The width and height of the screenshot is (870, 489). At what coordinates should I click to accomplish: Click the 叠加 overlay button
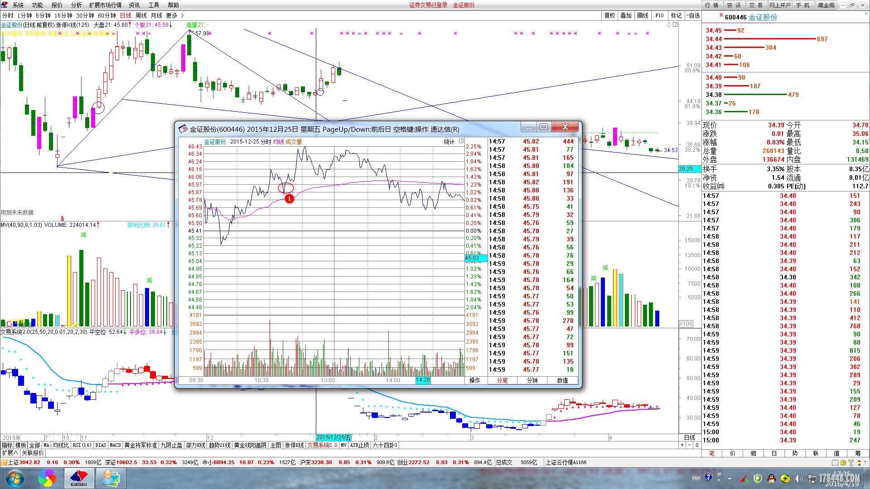pos(626,15)
